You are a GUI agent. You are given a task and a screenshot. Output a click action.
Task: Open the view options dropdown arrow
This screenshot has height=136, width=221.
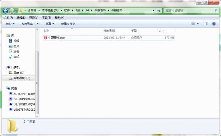(x=198, y=24)
